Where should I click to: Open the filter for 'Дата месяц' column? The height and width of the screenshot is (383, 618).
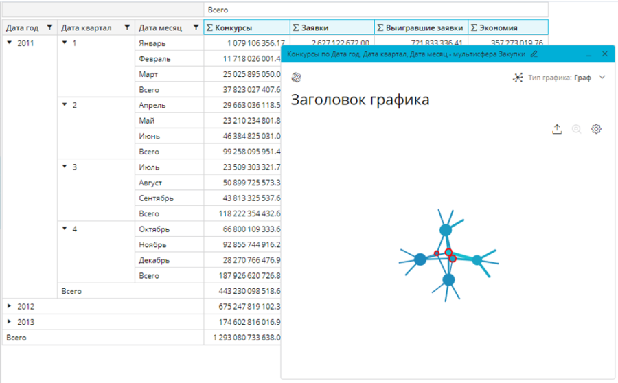196,28
